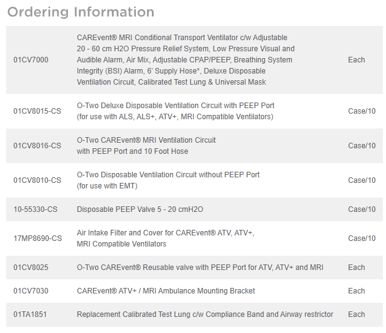The image size is (386, 333).
Task: Click the Ordering Information heading
Action: (81, 12)
